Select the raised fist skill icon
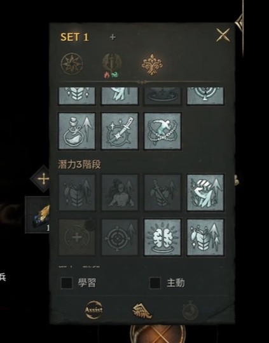The width and height of the screenshot is (269, 343). tap(205, 192)
